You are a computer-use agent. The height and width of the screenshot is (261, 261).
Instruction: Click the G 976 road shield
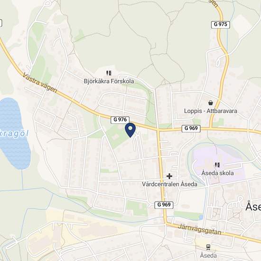120,120
